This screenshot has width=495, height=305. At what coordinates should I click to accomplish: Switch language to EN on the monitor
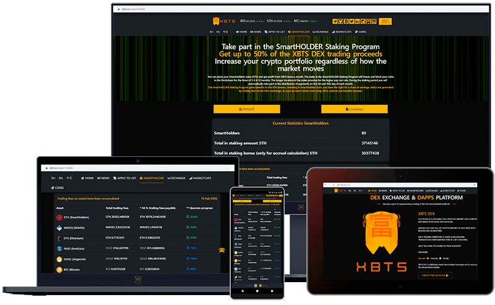pyautogui.click(x=218, y=32)
